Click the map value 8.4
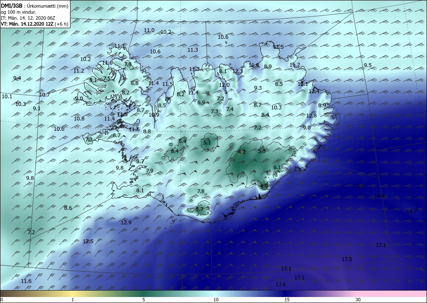Screen dimensions: 427x303 (x=265, y=115)
